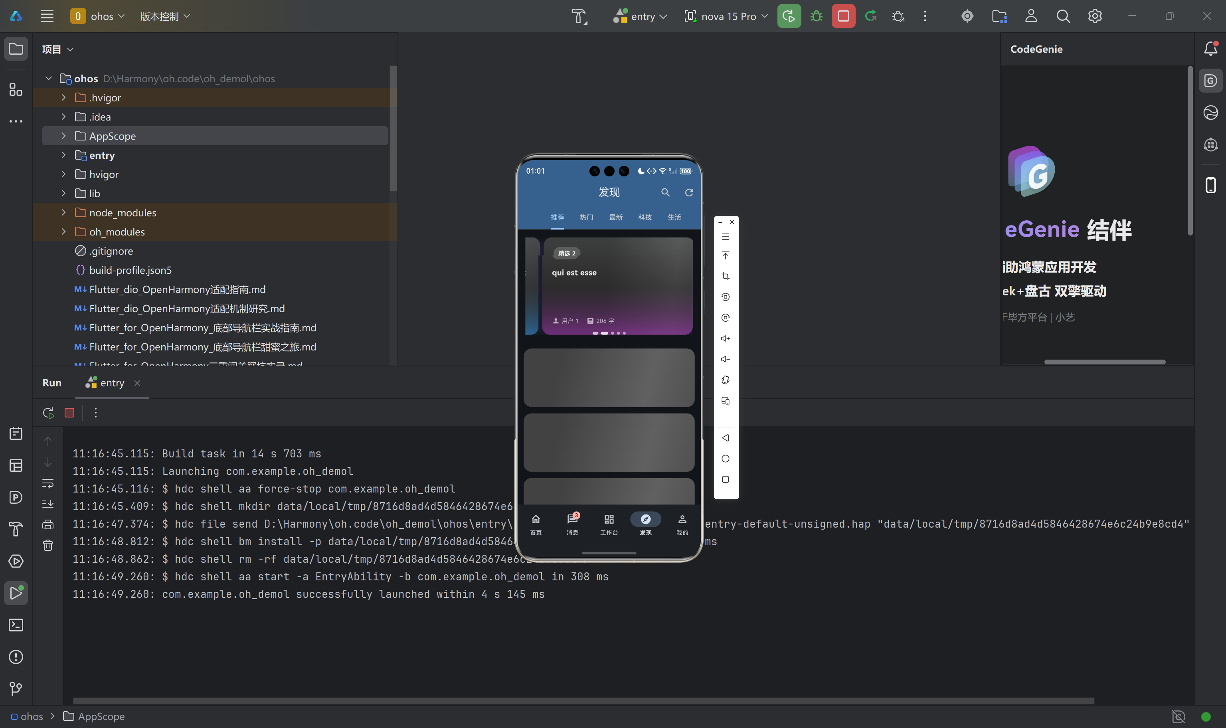
Task: Click the screenshot crop icon on emulator toolbar
Action: (x=725, y=276)
